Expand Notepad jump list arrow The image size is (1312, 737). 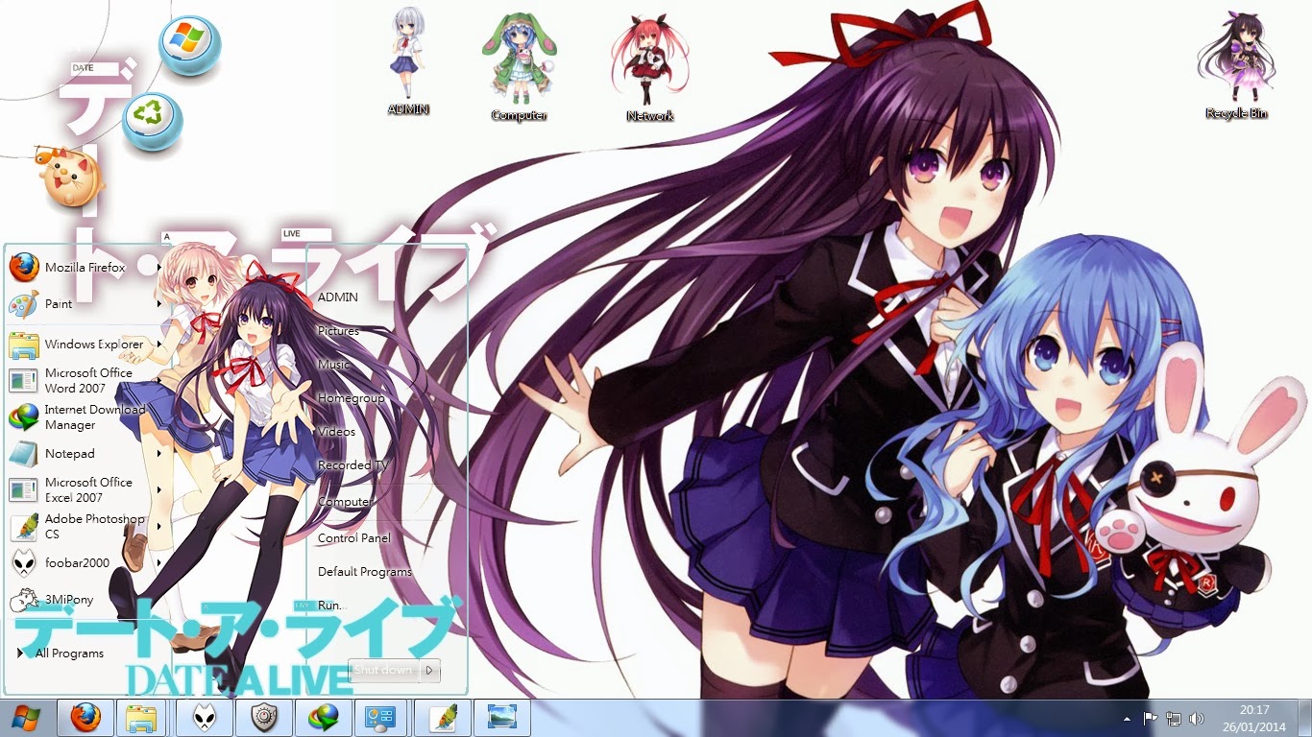(x=158, y=454)
